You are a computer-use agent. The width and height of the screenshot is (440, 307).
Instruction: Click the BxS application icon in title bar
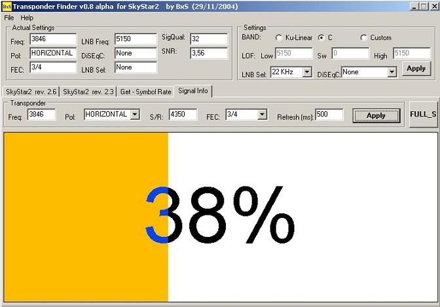pyautogui.click(x=7, y=6)
